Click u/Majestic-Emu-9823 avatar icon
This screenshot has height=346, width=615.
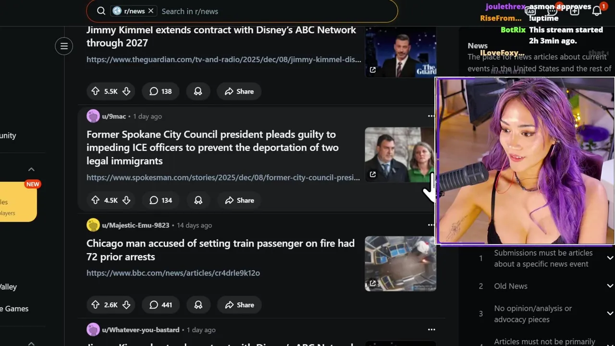point(93,225)
